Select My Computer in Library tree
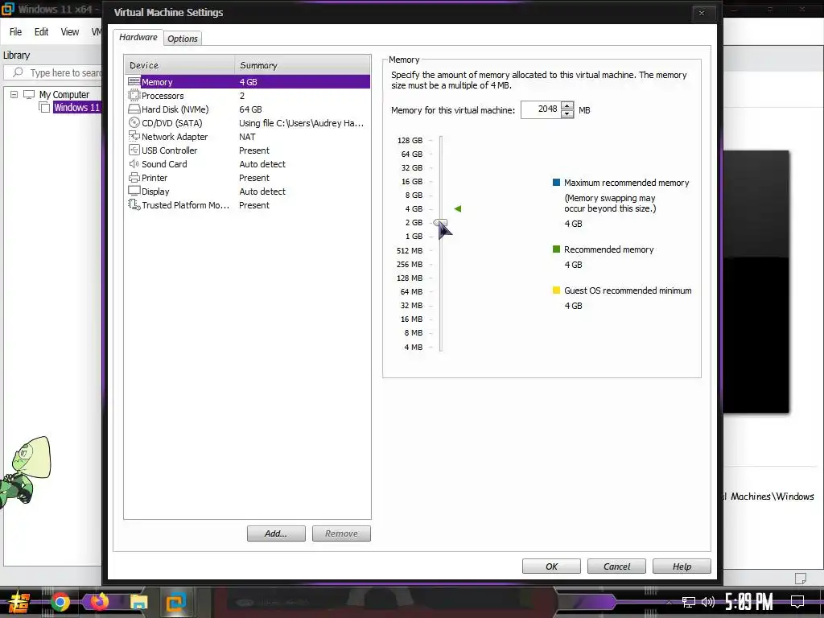 [64, 95]
